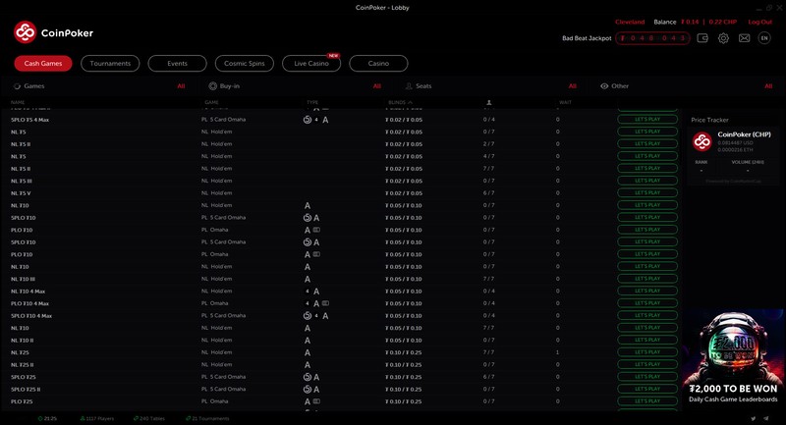Click Log Out
Image resolution: width=786 pixels, height=425 pixels.
point(759,22)
